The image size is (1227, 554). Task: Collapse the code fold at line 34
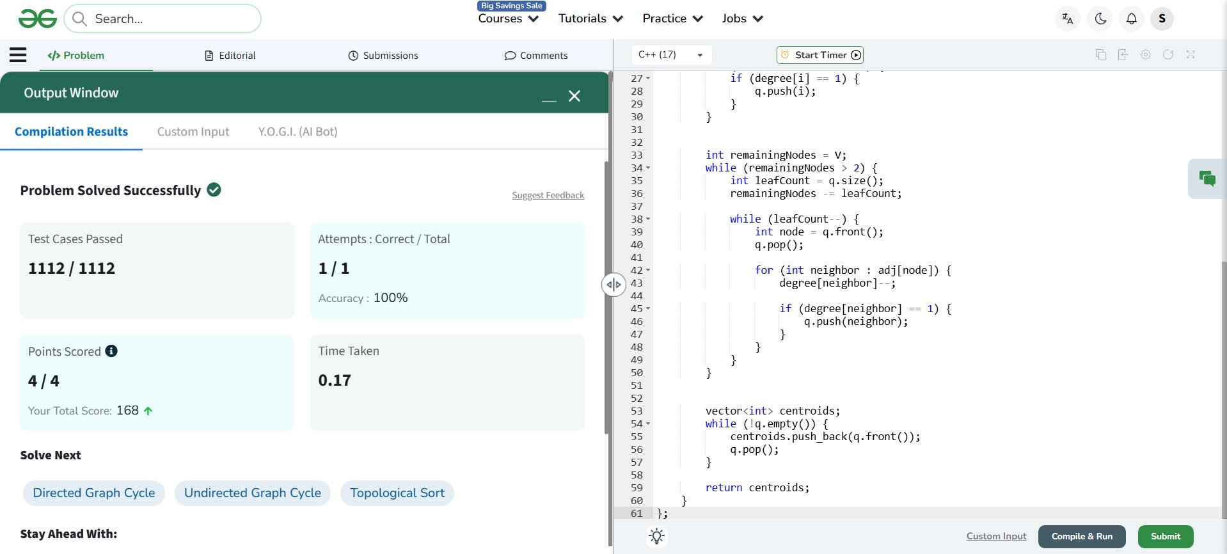tap(648, 168)
